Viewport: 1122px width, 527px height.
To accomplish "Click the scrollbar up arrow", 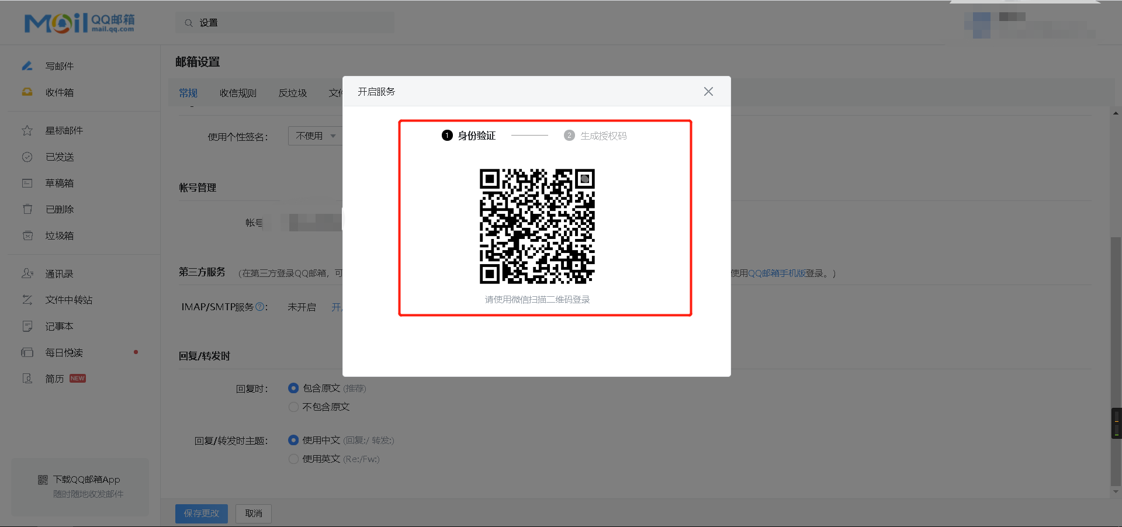I will tap(1116, 113).
